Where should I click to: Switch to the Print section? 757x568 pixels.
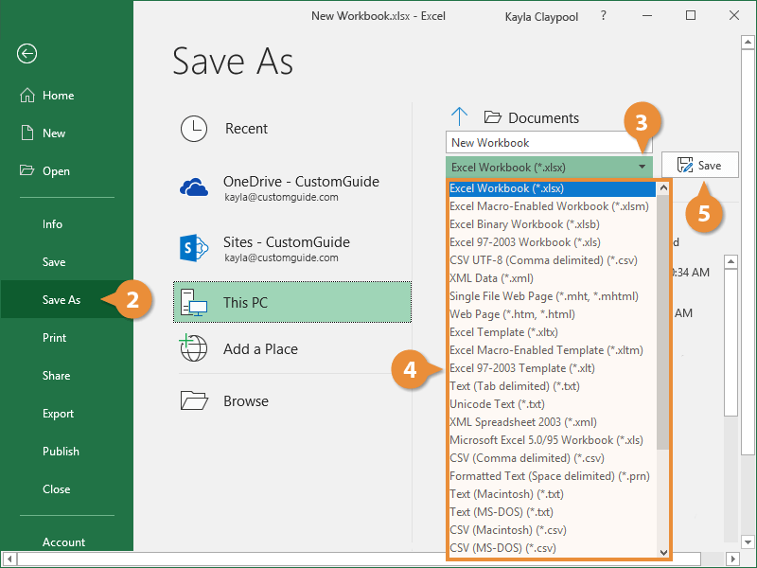click(x=54, y=337)
